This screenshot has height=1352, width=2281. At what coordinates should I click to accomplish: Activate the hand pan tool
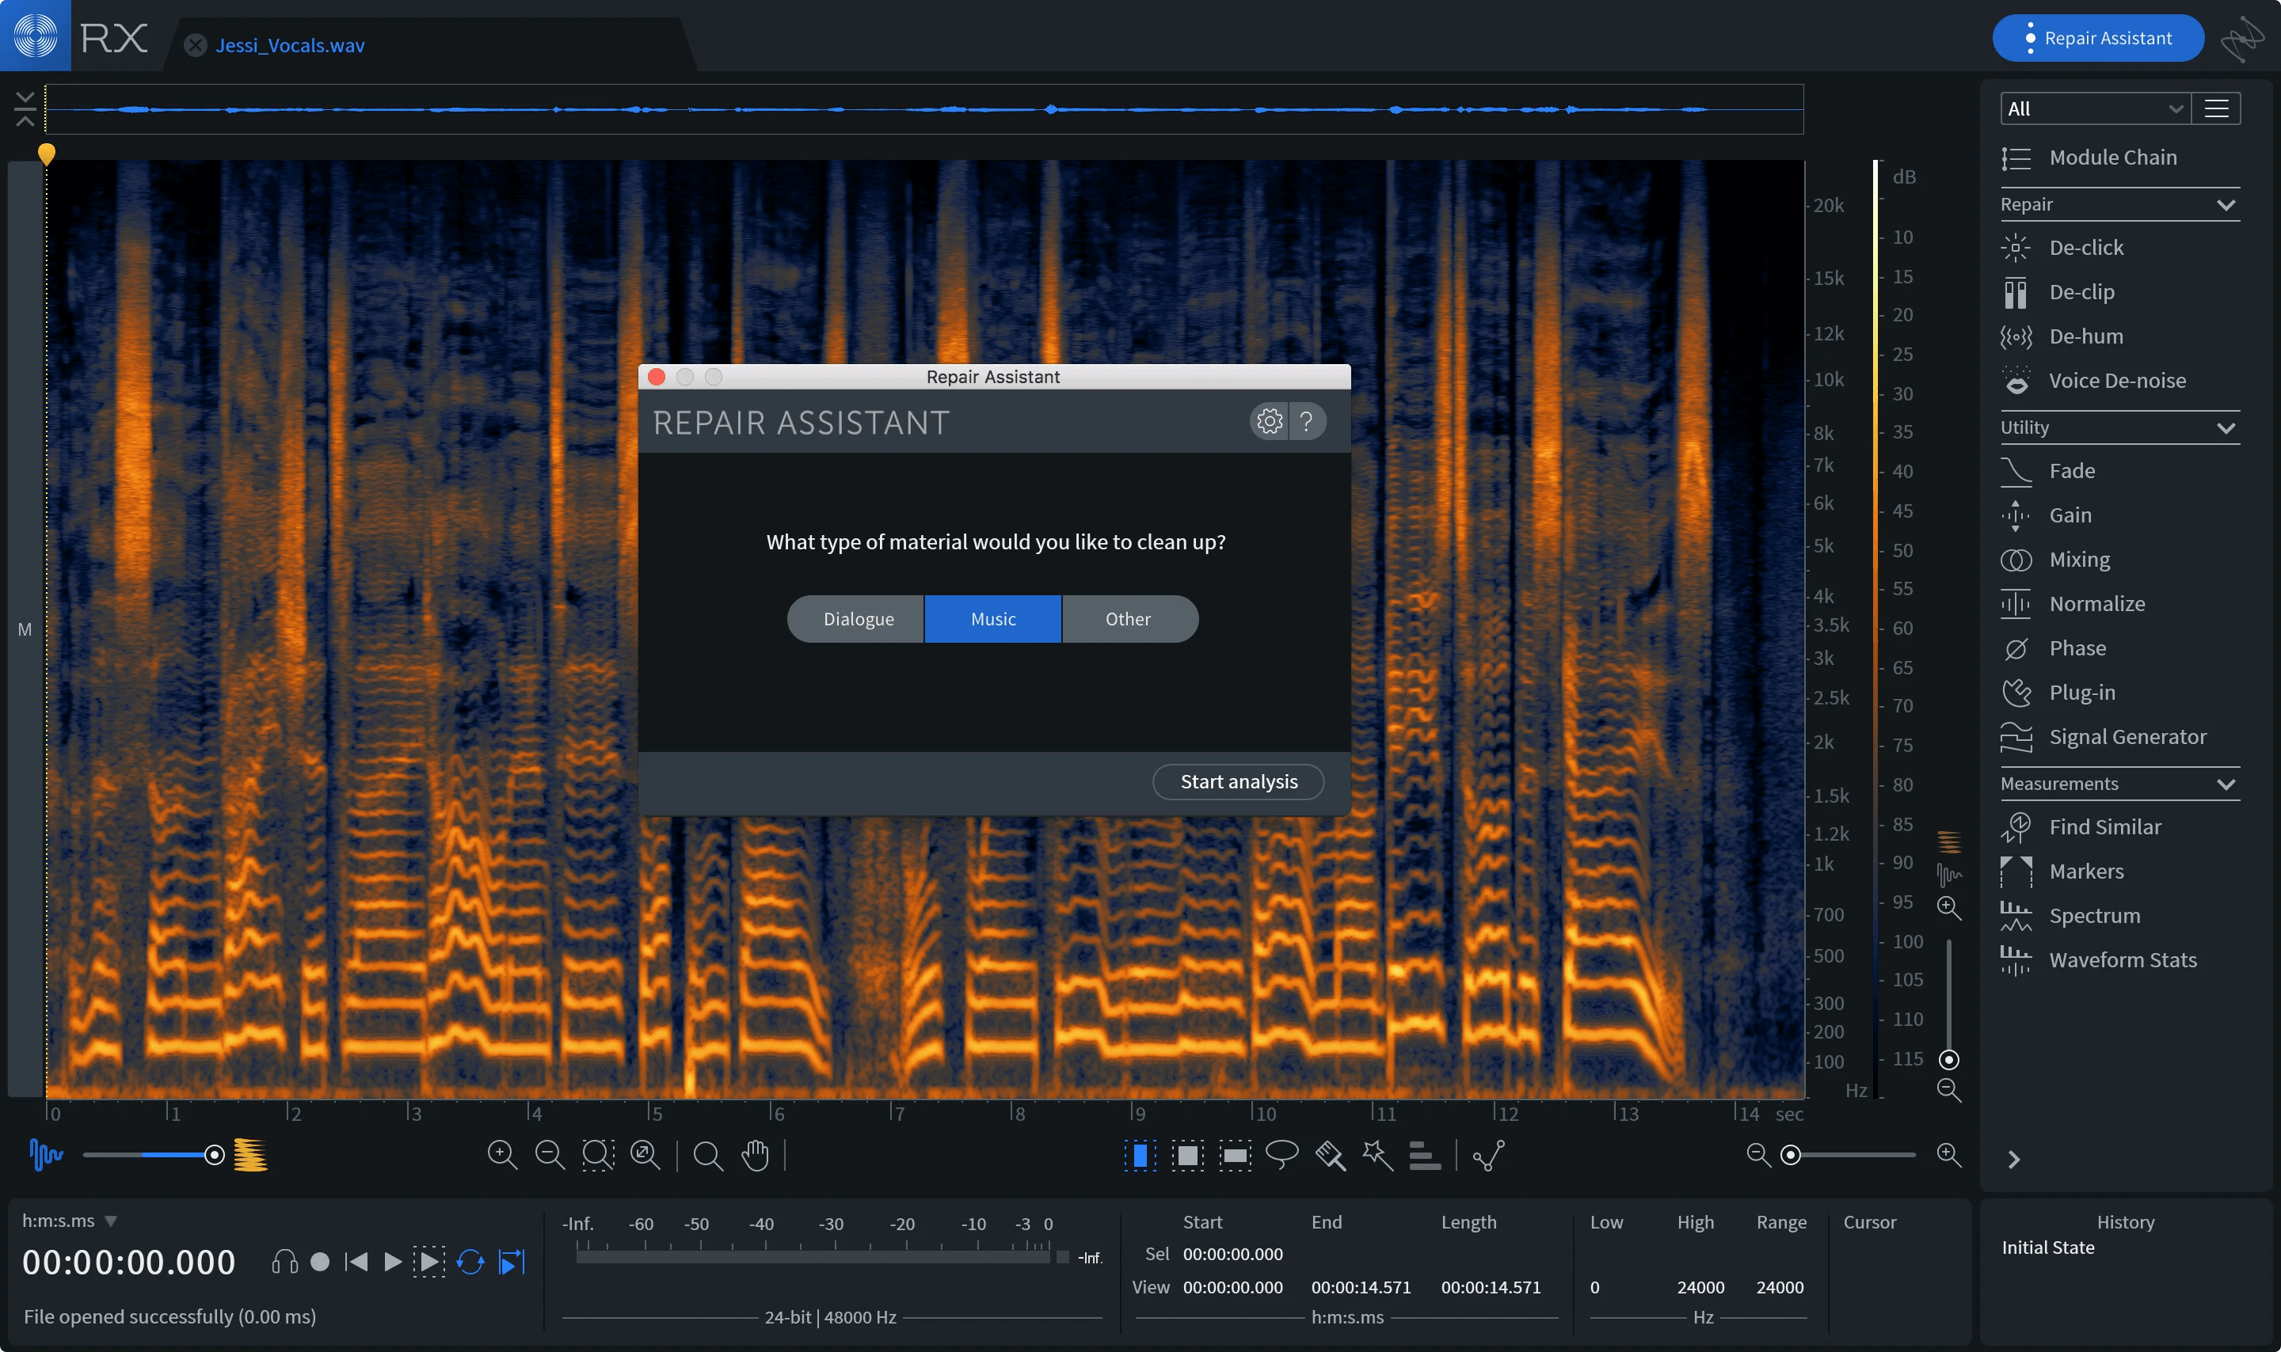(756, 1154)
